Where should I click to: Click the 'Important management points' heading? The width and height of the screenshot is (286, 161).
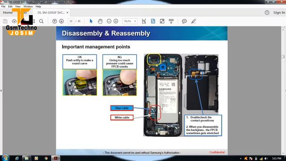click(96, 47)
